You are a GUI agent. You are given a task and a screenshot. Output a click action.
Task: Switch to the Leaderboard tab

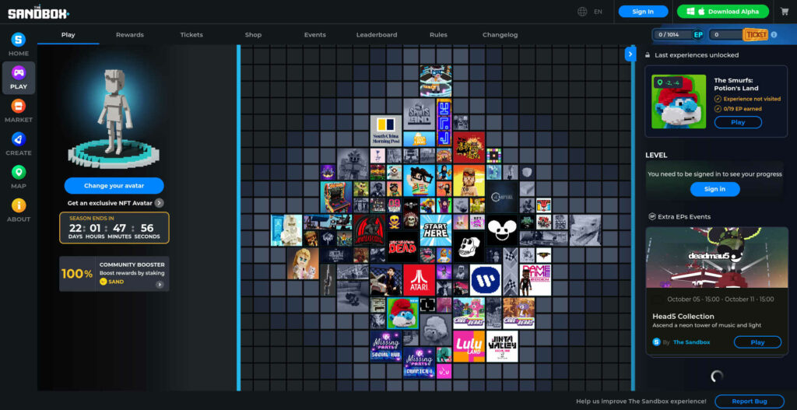coord(377,34)
